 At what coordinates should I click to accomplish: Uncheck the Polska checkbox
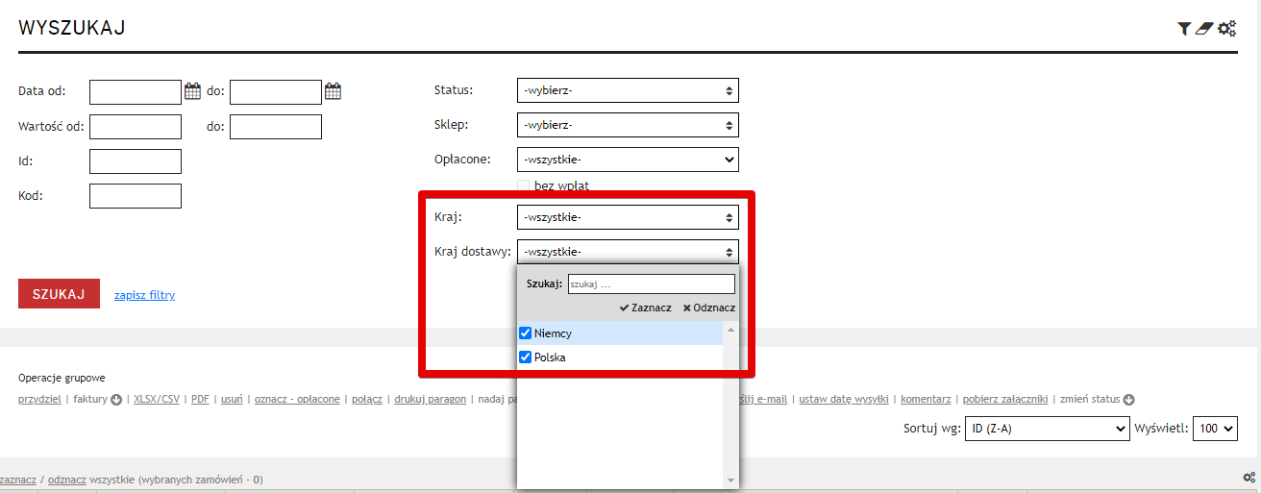point(525,357)
